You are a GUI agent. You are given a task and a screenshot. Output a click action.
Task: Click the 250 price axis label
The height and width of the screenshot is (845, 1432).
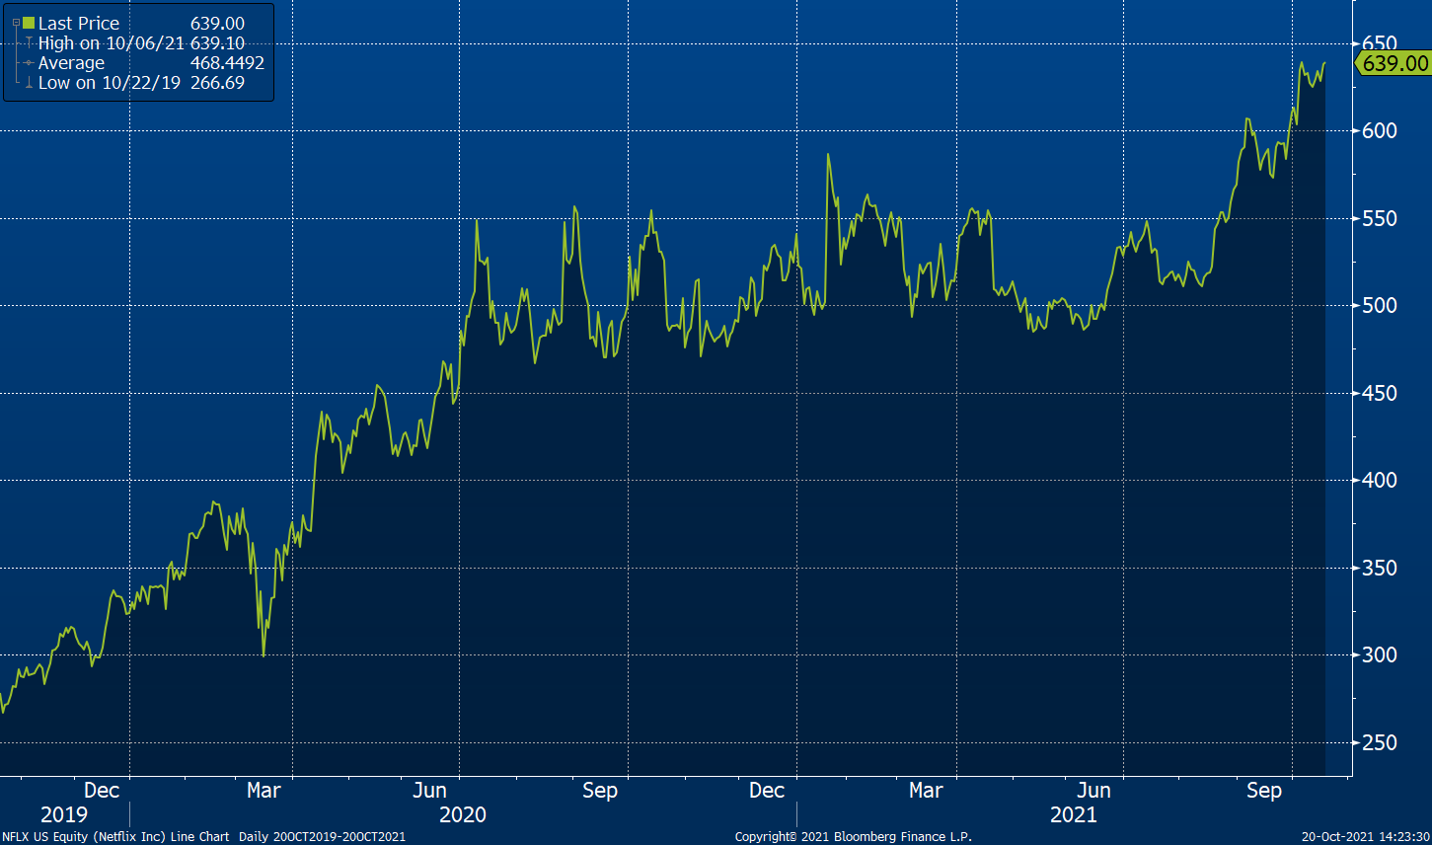tap(1379, 742)
